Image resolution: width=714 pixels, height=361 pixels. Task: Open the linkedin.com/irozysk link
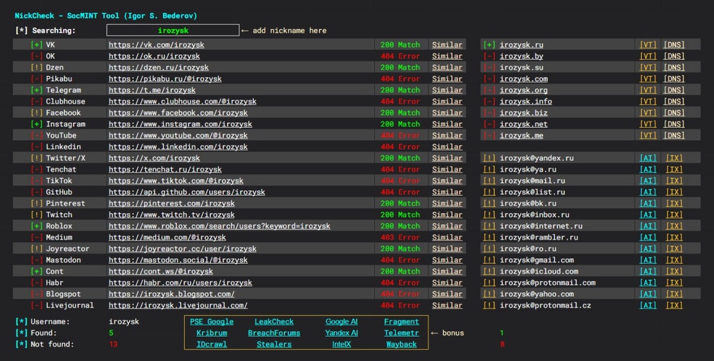pyautogui.click(x=178, y=147)
